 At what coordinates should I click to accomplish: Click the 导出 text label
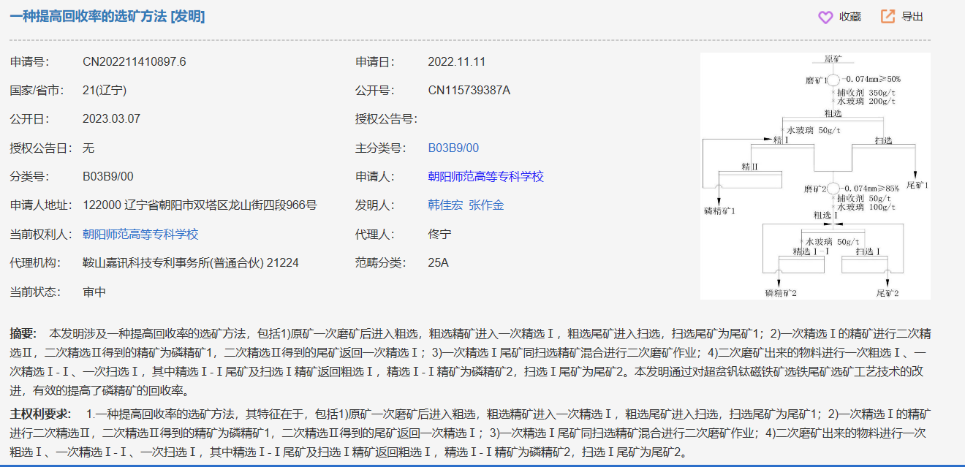[912, 17]
